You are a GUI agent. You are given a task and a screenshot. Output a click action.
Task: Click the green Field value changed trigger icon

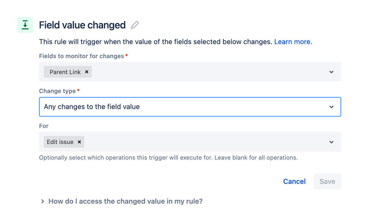point(25,25)
